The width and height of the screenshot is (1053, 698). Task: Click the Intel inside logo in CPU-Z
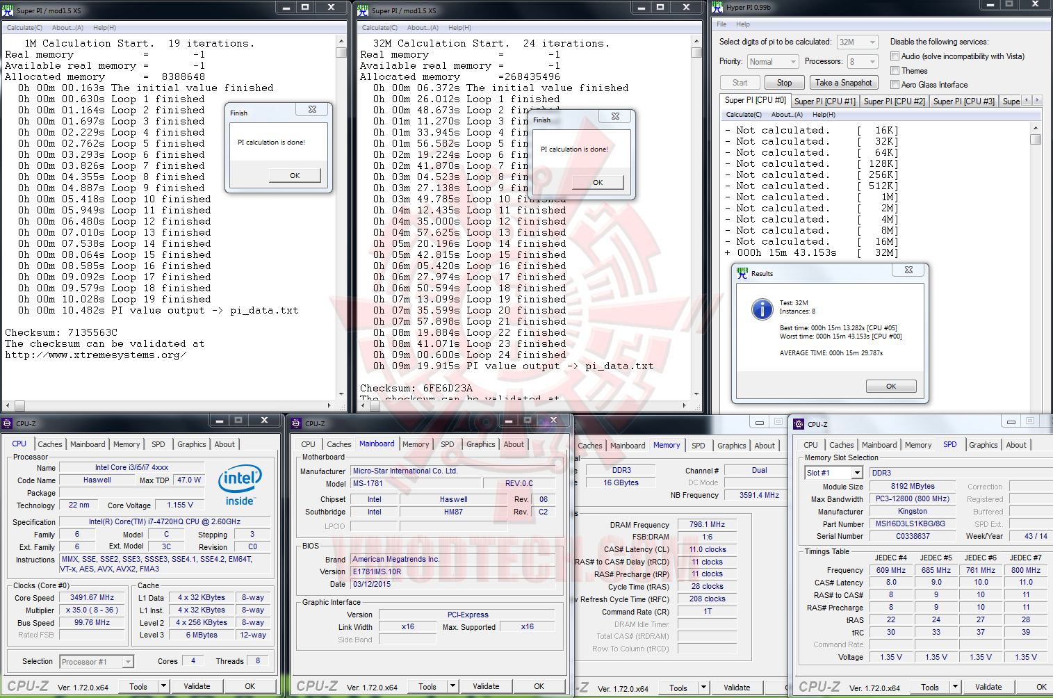point(240,485)
